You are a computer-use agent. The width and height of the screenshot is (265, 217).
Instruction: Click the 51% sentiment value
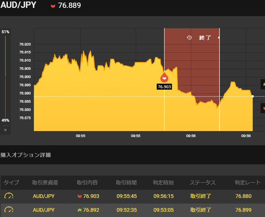(6, 32)
